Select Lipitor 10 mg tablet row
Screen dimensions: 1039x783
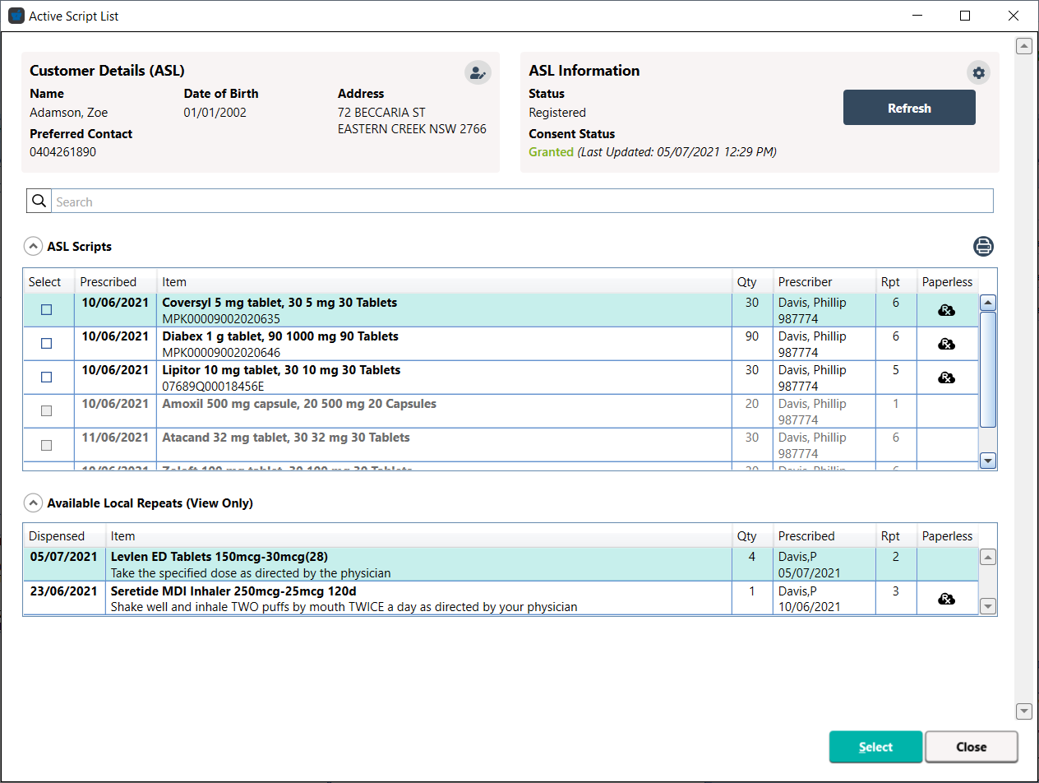[501, 378]
